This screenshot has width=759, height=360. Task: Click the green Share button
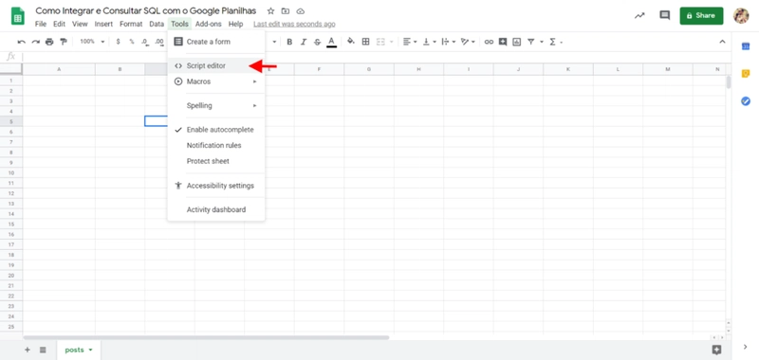coord(701,15)
